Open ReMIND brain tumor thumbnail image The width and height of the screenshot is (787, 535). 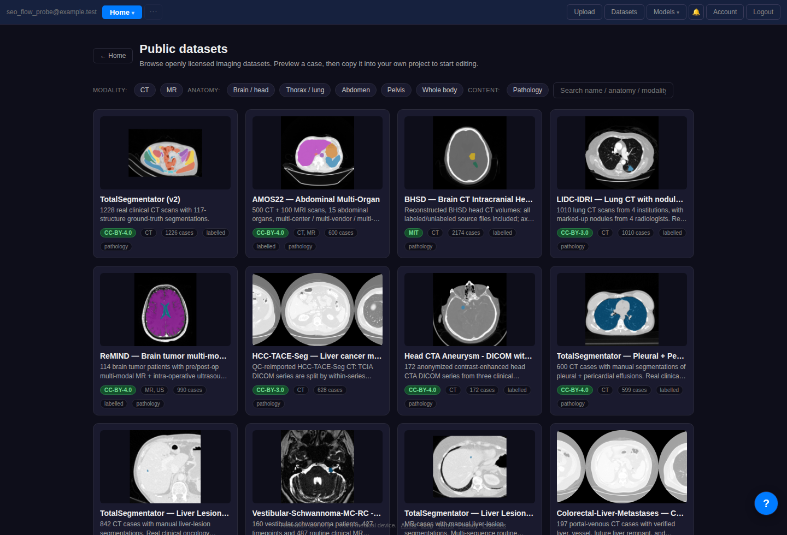(165, 310)
